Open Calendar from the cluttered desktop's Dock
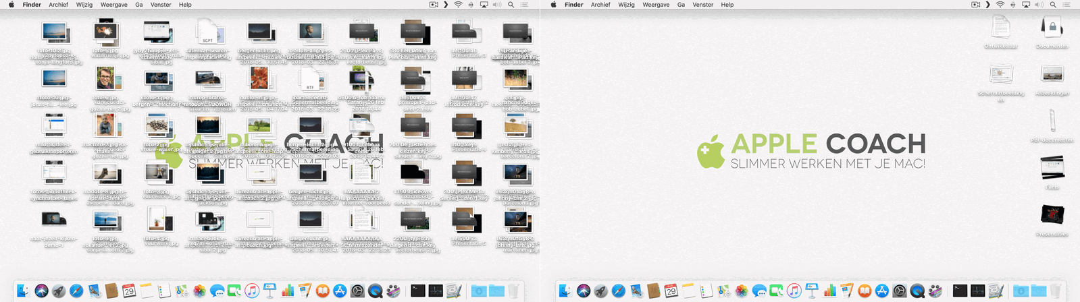This screenshot has width=1080, height=302. [x=129, y=291]
